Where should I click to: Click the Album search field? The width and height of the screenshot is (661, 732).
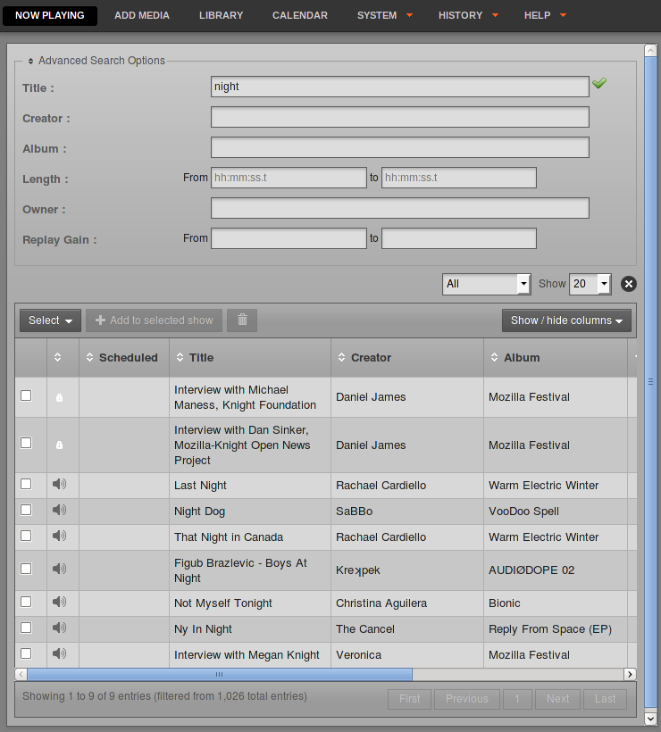(x=400, y=147)
